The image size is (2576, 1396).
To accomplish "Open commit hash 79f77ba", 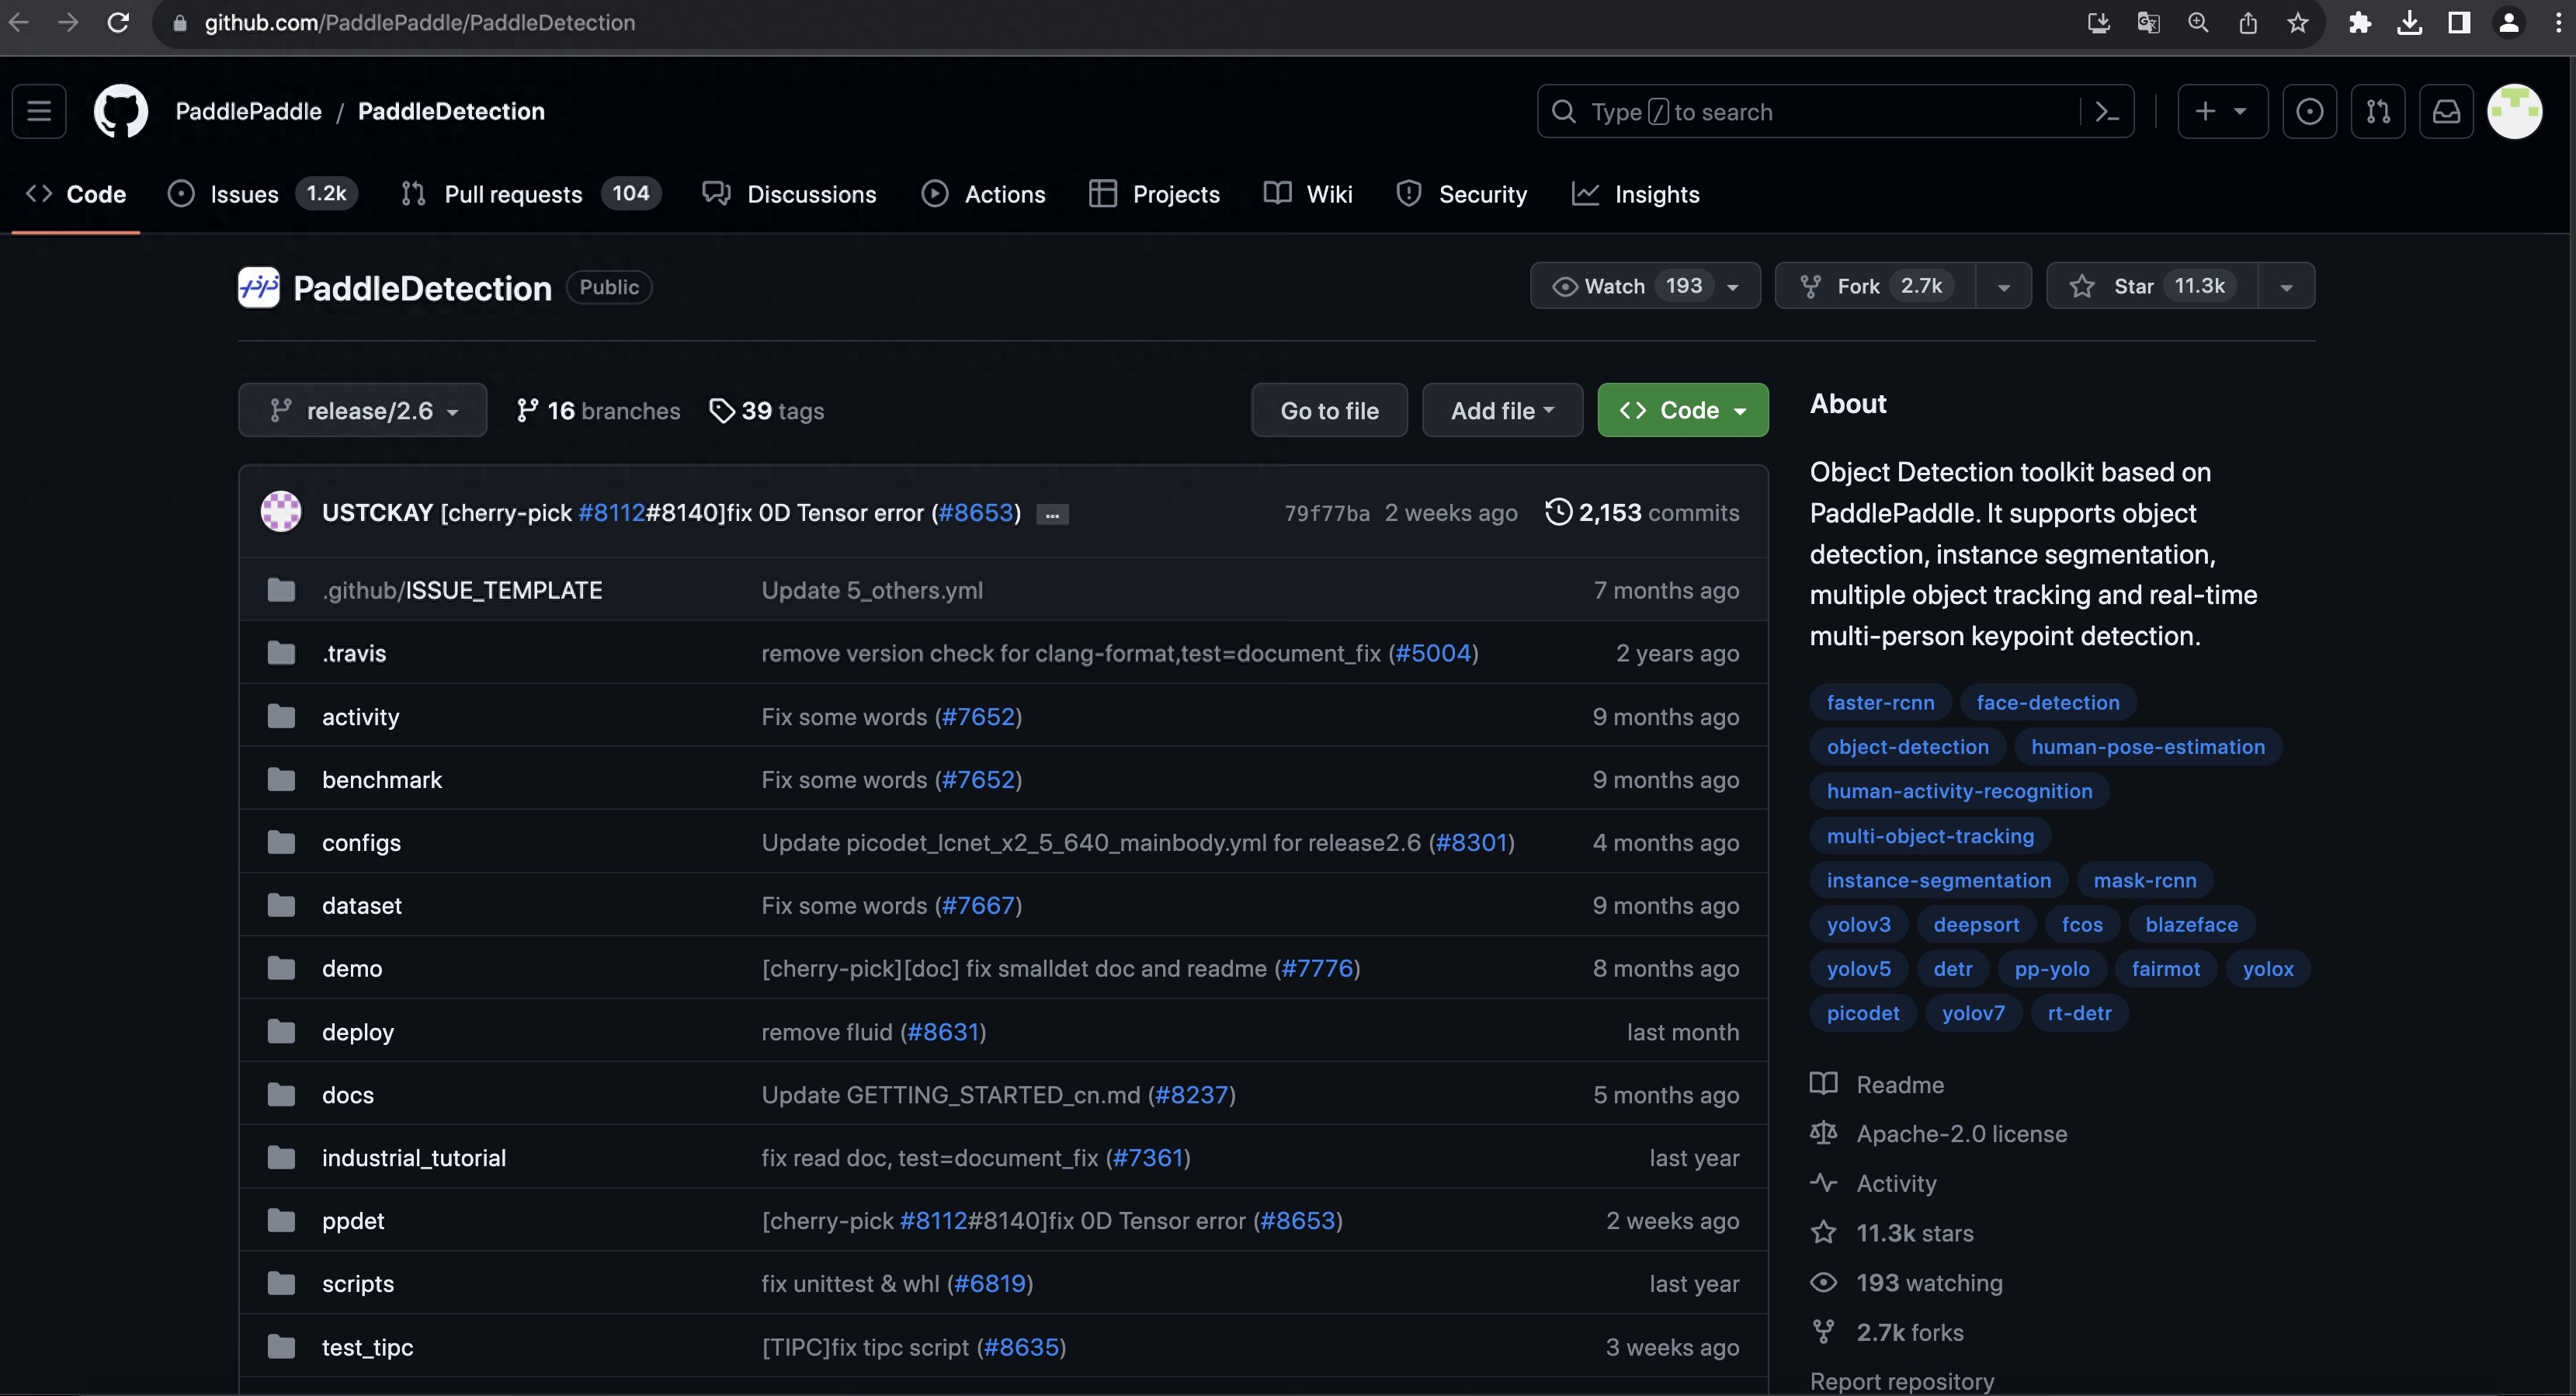I will pyautogui.click(x=1326, y=513).
